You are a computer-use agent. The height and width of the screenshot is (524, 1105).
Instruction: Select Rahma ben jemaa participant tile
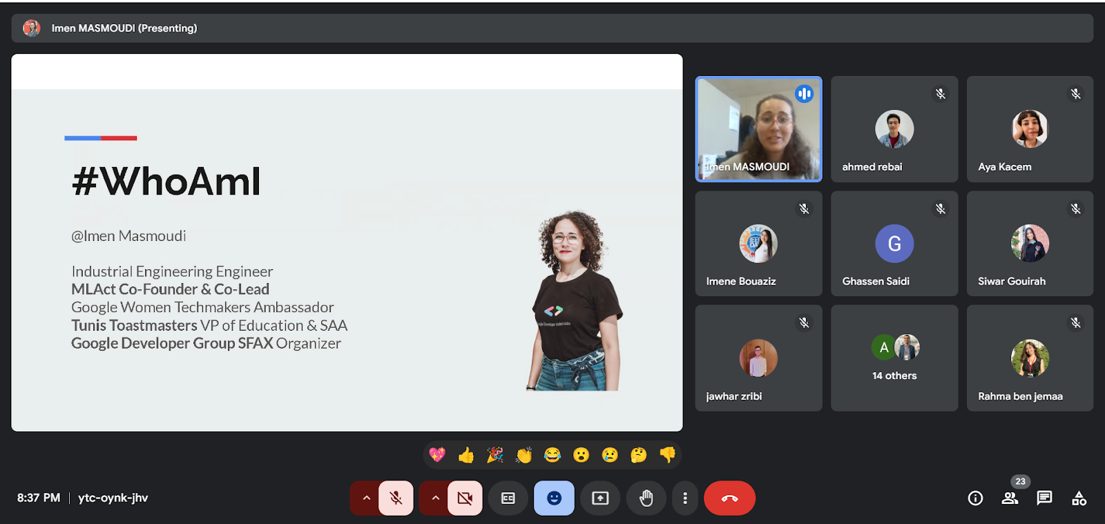tap(1030, 358)
